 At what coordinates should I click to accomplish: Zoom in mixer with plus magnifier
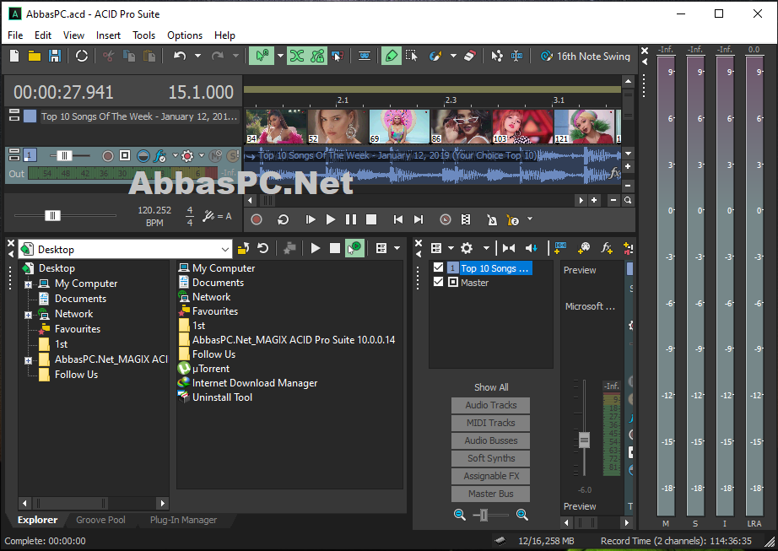pyautogui.click(x=522, y=515)
